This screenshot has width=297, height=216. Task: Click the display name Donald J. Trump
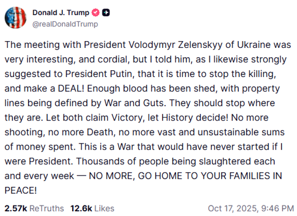(x=61, y=12)
